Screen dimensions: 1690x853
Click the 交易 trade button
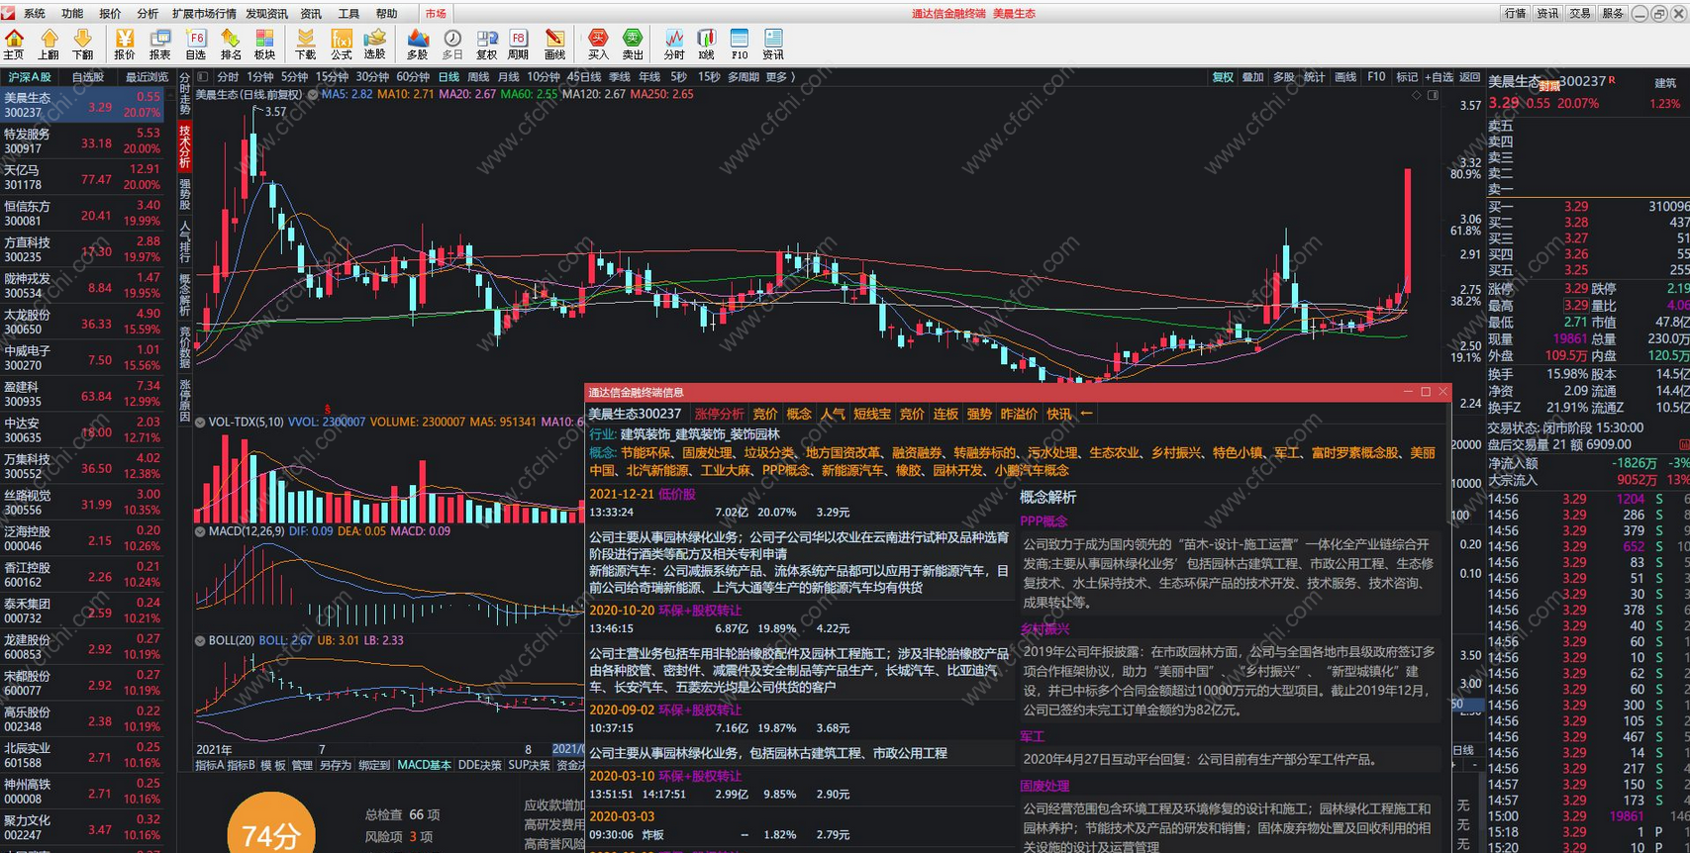1580,14
